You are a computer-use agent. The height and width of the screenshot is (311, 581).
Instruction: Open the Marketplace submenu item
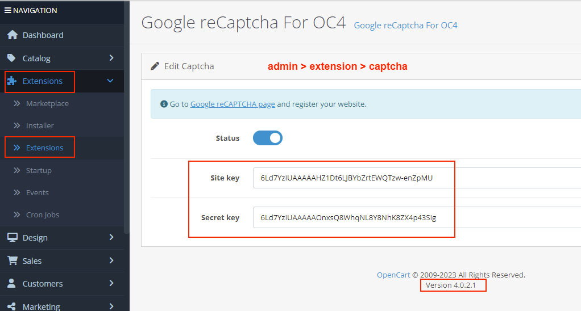pos(47,103)
